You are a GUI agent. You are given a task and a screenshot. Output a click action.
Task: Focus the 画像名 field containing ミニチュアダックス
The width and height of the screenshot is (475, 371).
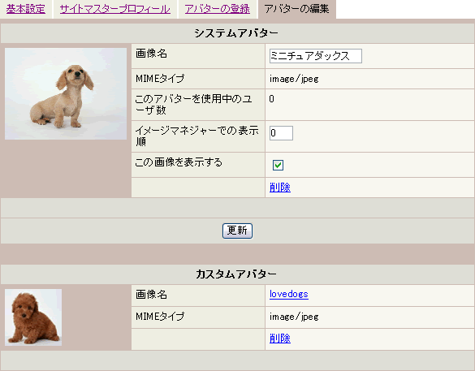pos(316,56)
